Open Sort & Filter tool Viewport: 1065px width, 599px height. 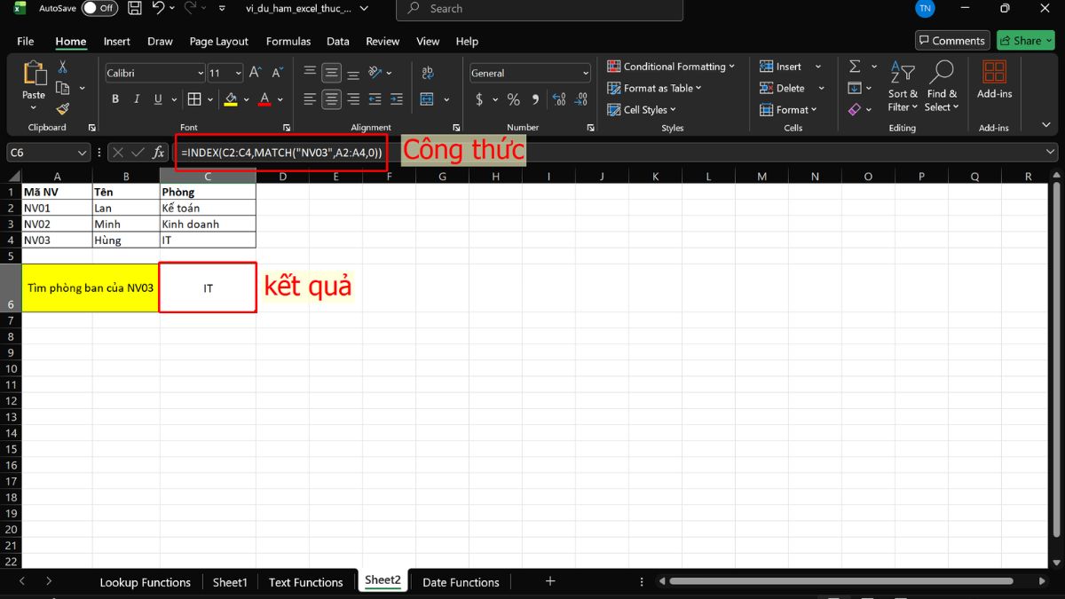pos(903,87)
